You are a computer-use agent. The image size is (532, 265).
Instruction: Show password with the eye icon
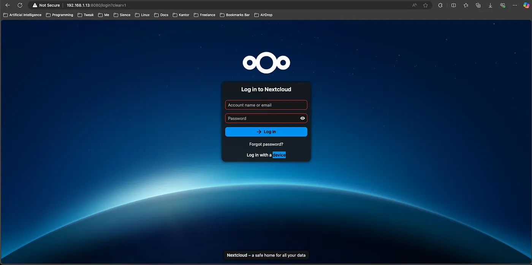click(x=302, y=118)
